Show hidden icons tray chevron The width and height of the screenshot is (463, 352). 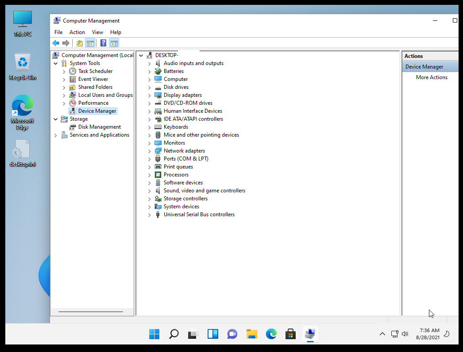click(x=382, y=334)
